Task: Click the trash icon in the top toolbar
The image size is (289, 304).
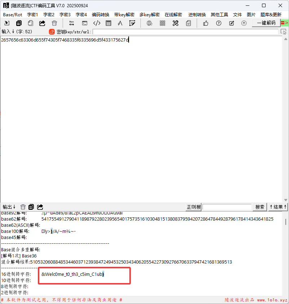Action: click(54, 23)
